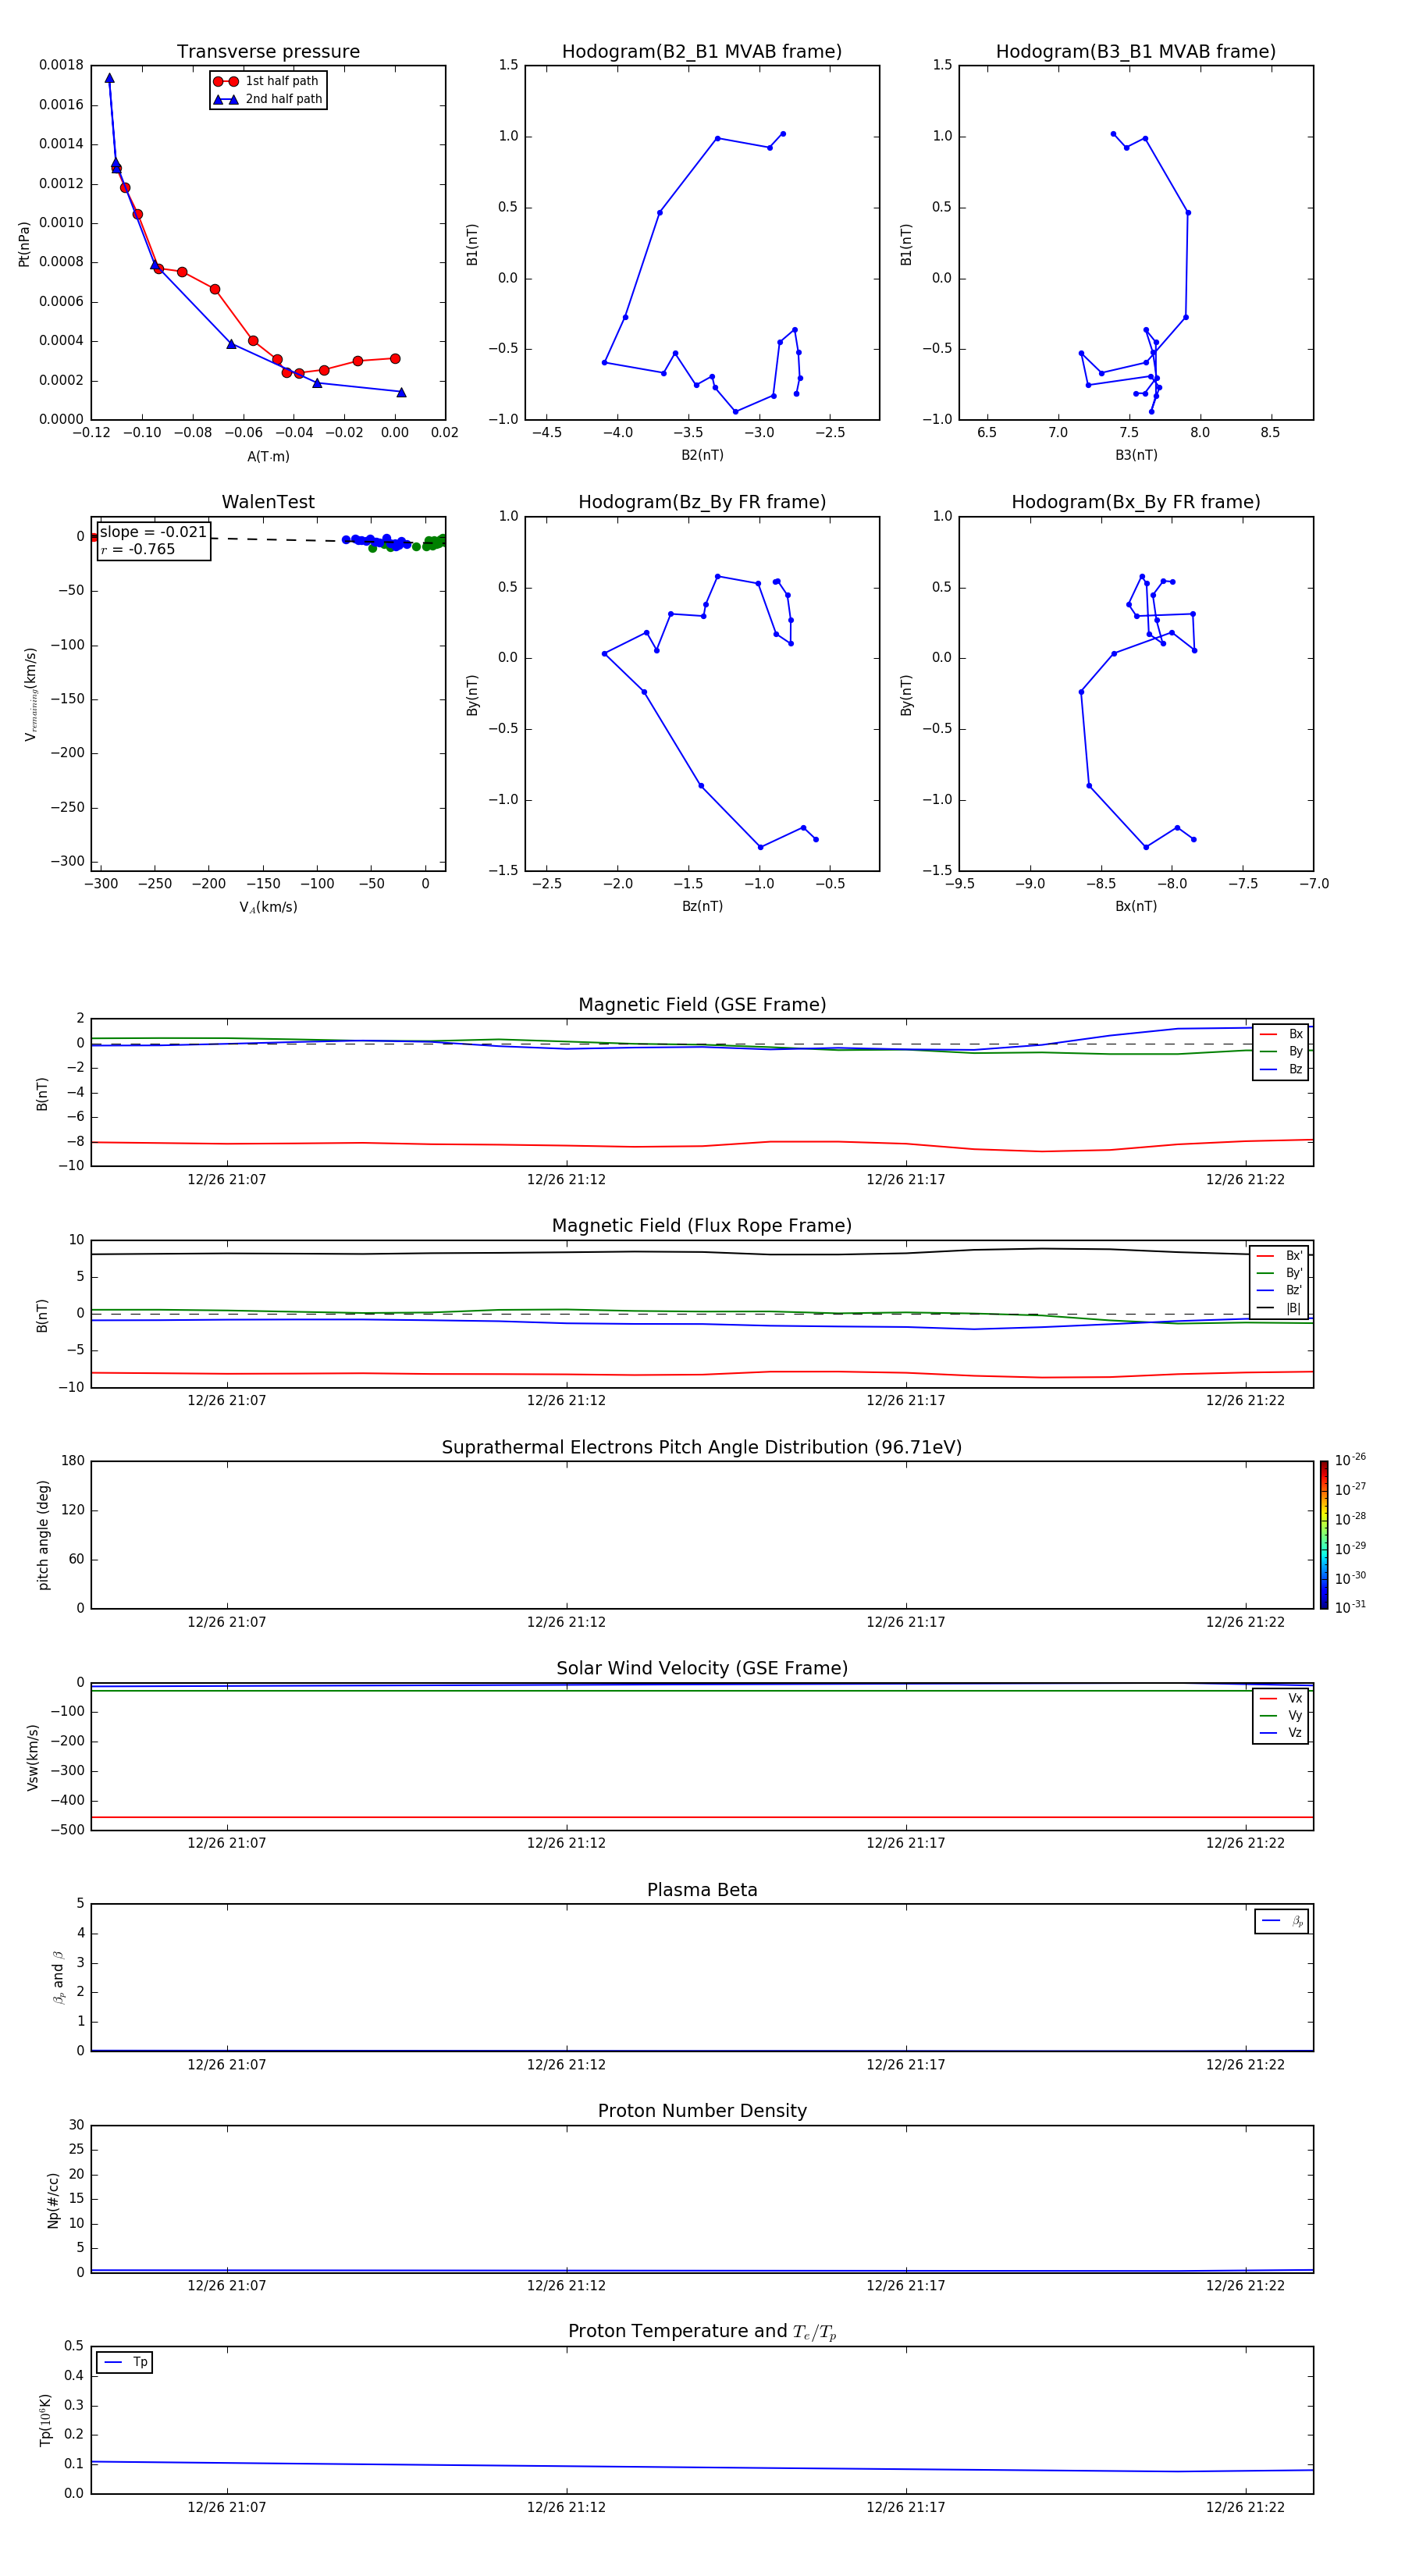
Task: Select "Bz" in the GSE Frame legend
Action: pyautogui.click(x=1281, y=1069)
